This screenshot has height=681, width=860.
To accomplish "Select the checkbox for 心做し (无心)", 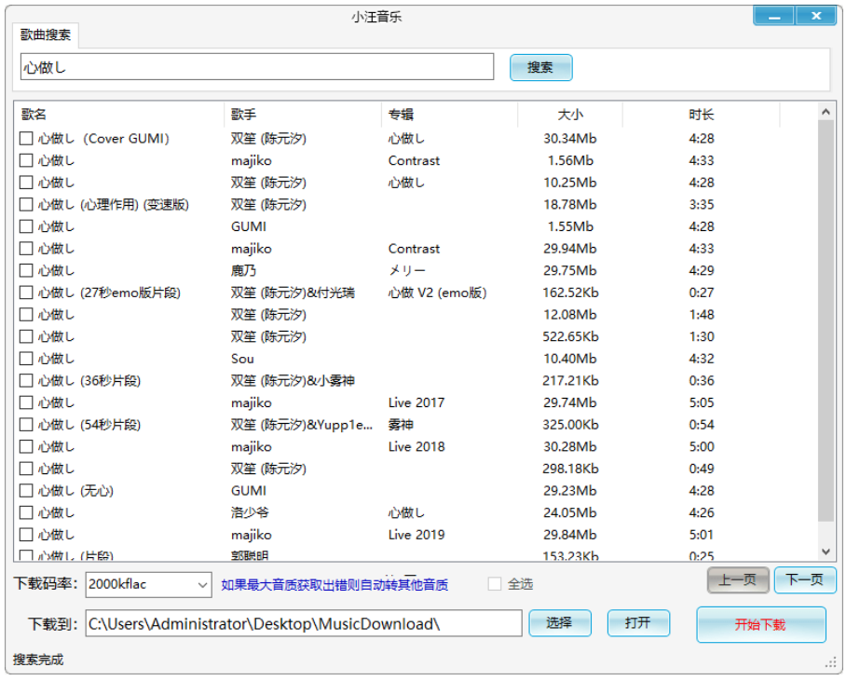I will click(x=26, y=491).
